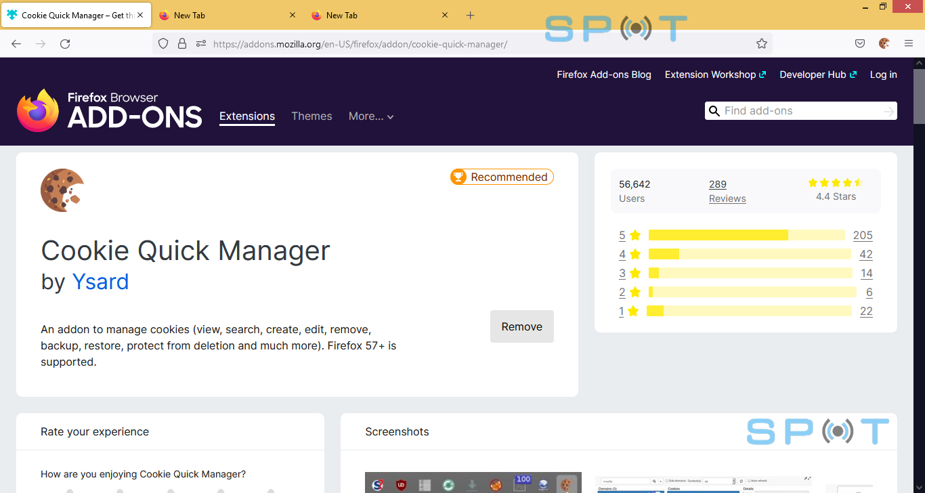Filter by 1 star reviews link
Viewport: 925px width, 493px height.
point(630,311)
